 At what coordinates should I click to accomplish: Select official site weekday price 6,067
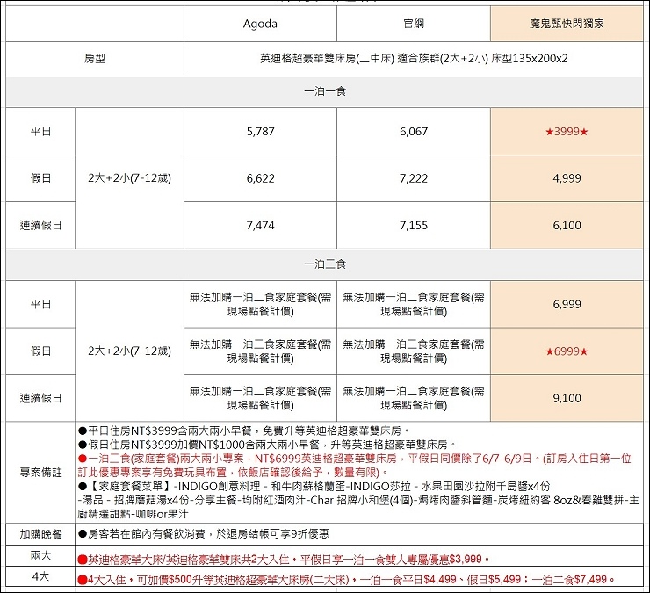pyautogui.click(x=414, y=132)
